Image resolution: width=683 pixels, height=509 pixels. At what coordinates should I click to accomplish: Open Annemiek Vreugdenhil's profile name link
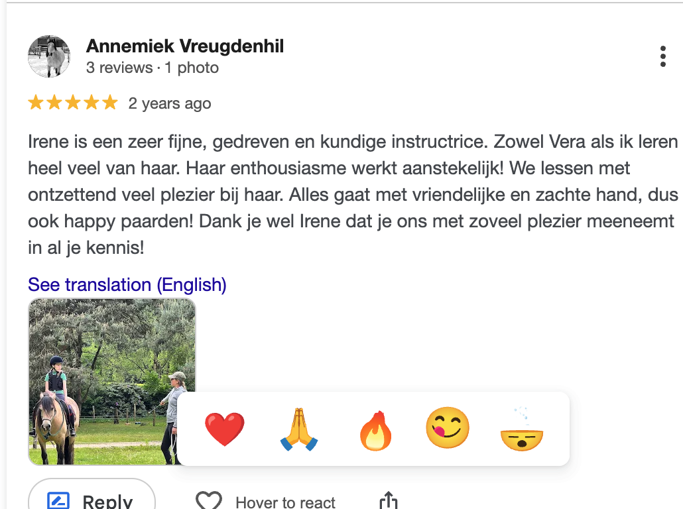[185, 46]
